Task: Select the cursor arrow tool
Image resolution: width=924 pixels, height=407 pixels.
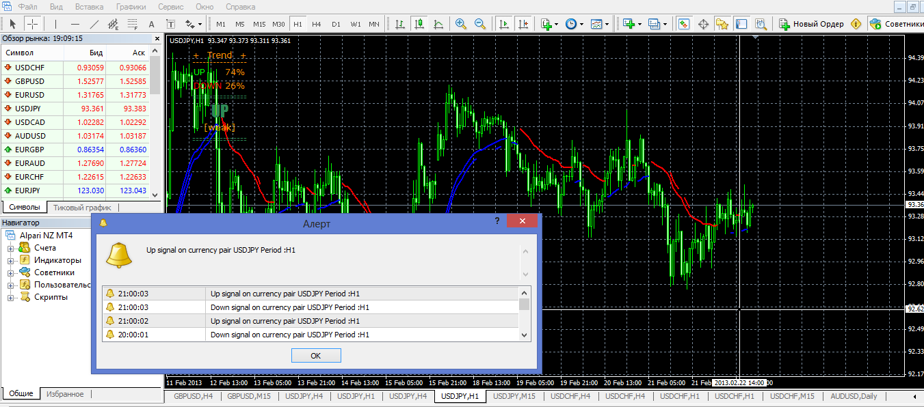Action: (x=12, y=24)
